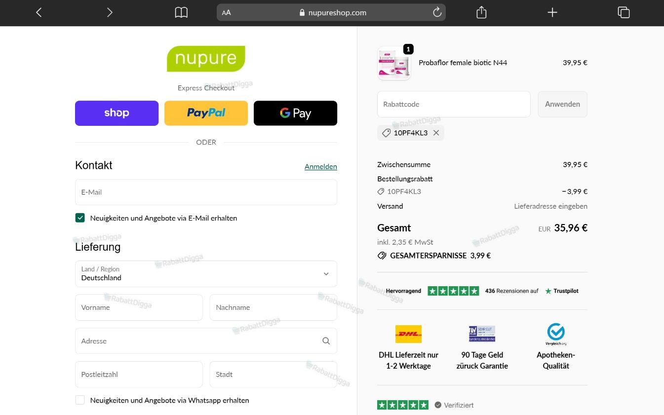Click the Anwenden discount button
The height and width of the screenshot is (415, 664).
(562, 104)
